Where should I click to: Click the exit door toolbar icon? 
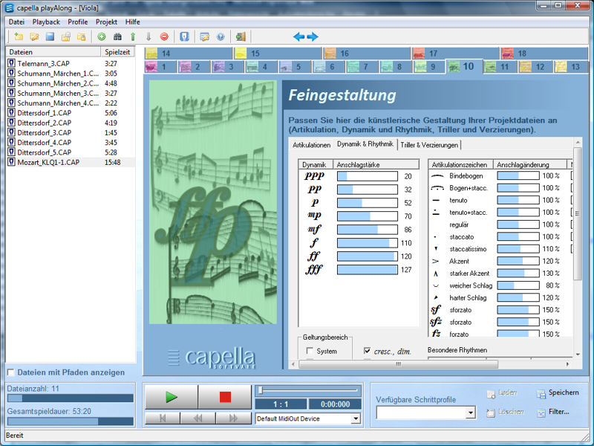(x=241, y=36)
